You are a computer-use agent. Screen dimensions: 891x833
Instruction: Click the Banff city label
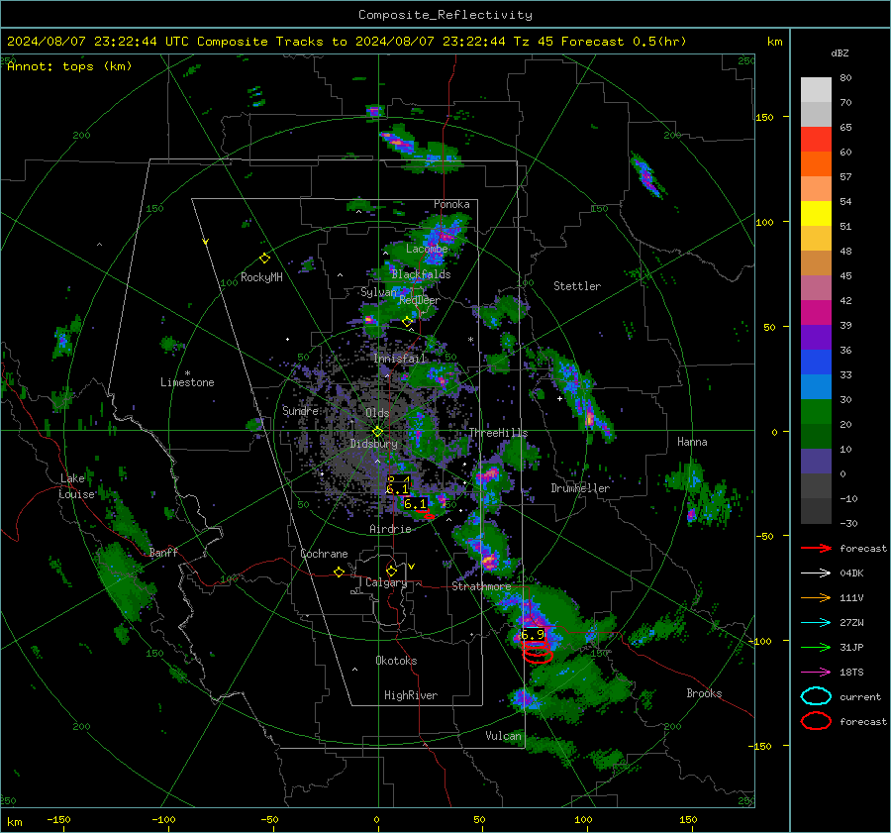(163, 553)
